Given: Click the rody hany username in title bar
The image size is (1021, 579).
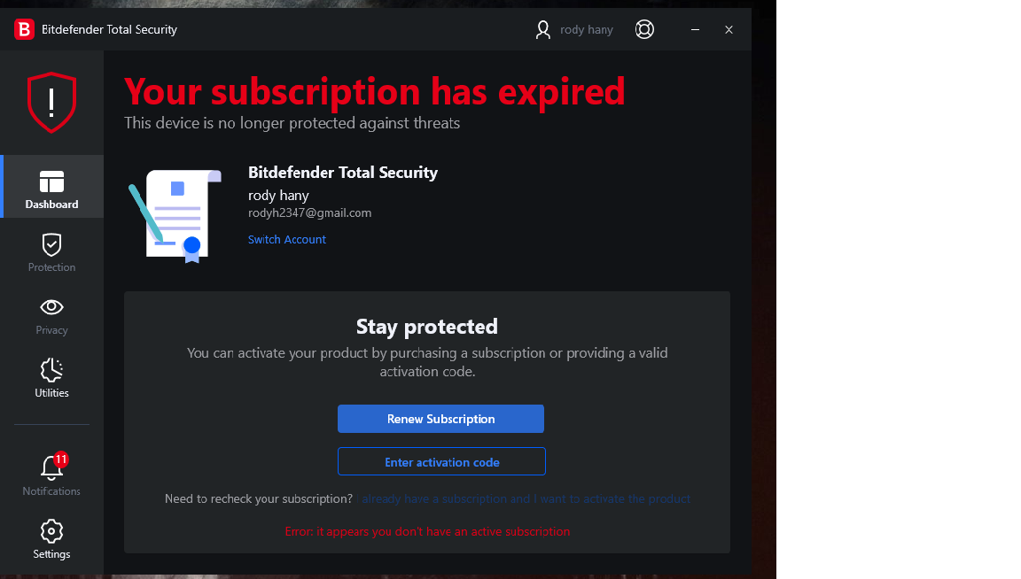Looking at the screenshot, I should tap(586, 30).
